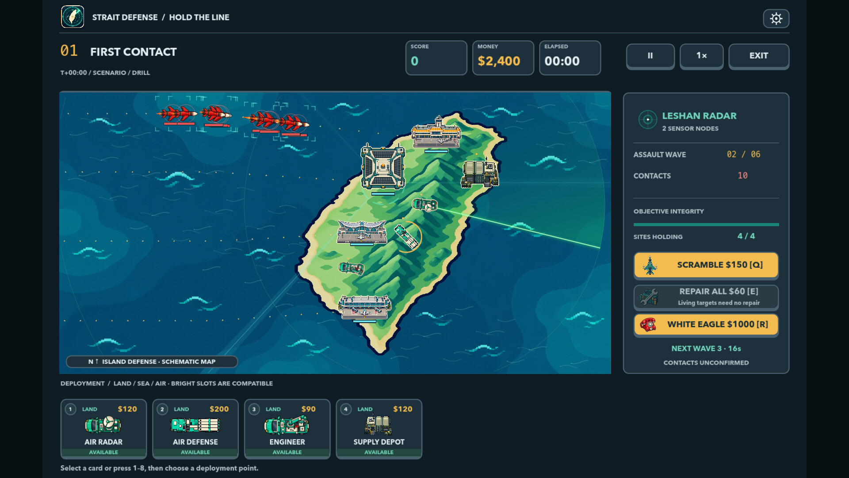Viewport: 849px width, 478px height.
Task: Click the Strait Defense island logo
Action: click(x=73, y=17)
